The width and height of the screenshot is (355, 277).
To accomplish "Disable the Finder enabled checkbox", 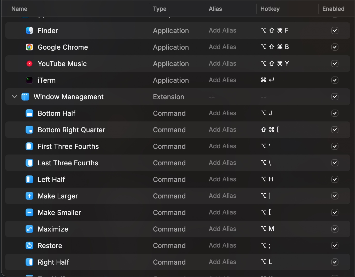I will (335, 30).
